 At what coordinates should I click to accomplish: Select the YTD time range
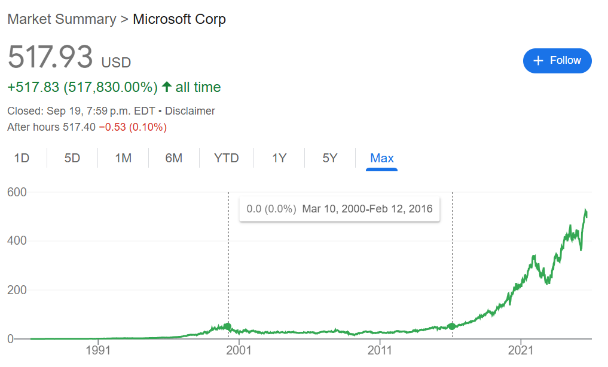click(226, 158)
